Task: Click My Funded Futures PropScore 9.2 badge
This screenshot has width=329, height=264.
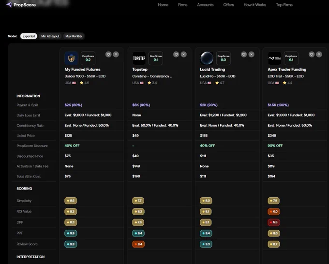Action: coord(88,58)
